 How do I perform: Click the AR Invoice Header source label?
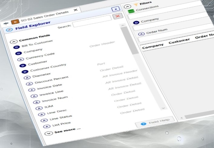point(120,74)
